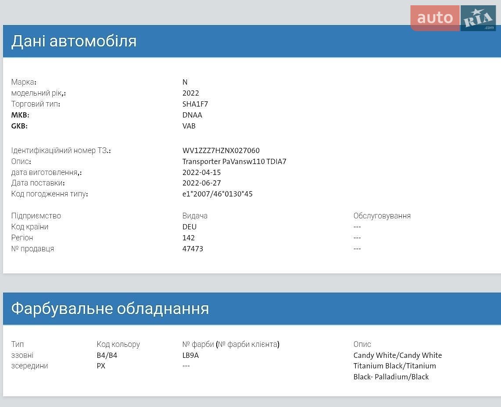Select the brand value 'N'

pos(185,82)
